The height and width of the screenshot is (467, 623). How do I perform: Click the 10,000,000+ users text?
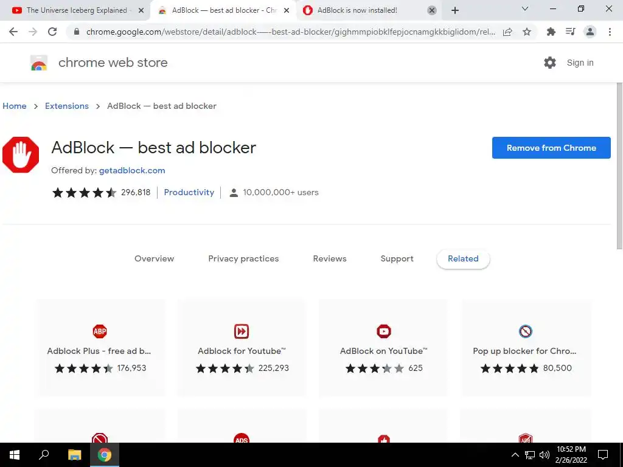(280, 192)
